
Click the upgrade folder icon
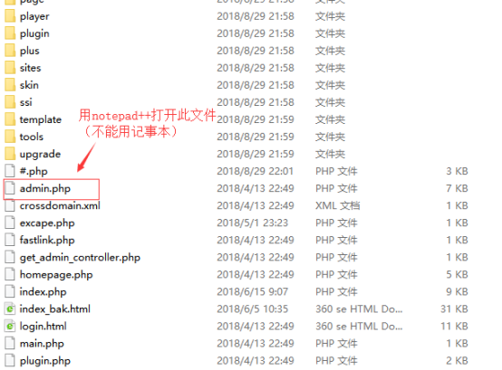[10, 154]
